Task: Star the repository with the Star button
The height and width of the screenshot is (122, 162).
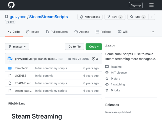Action: click(138, 17)
